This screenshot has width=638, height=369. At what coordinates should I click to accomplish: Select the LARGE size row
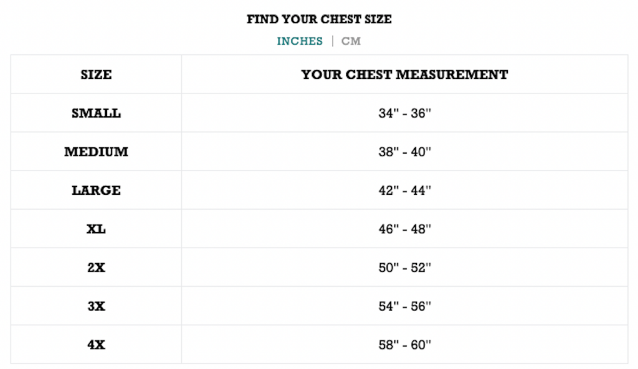95,190
